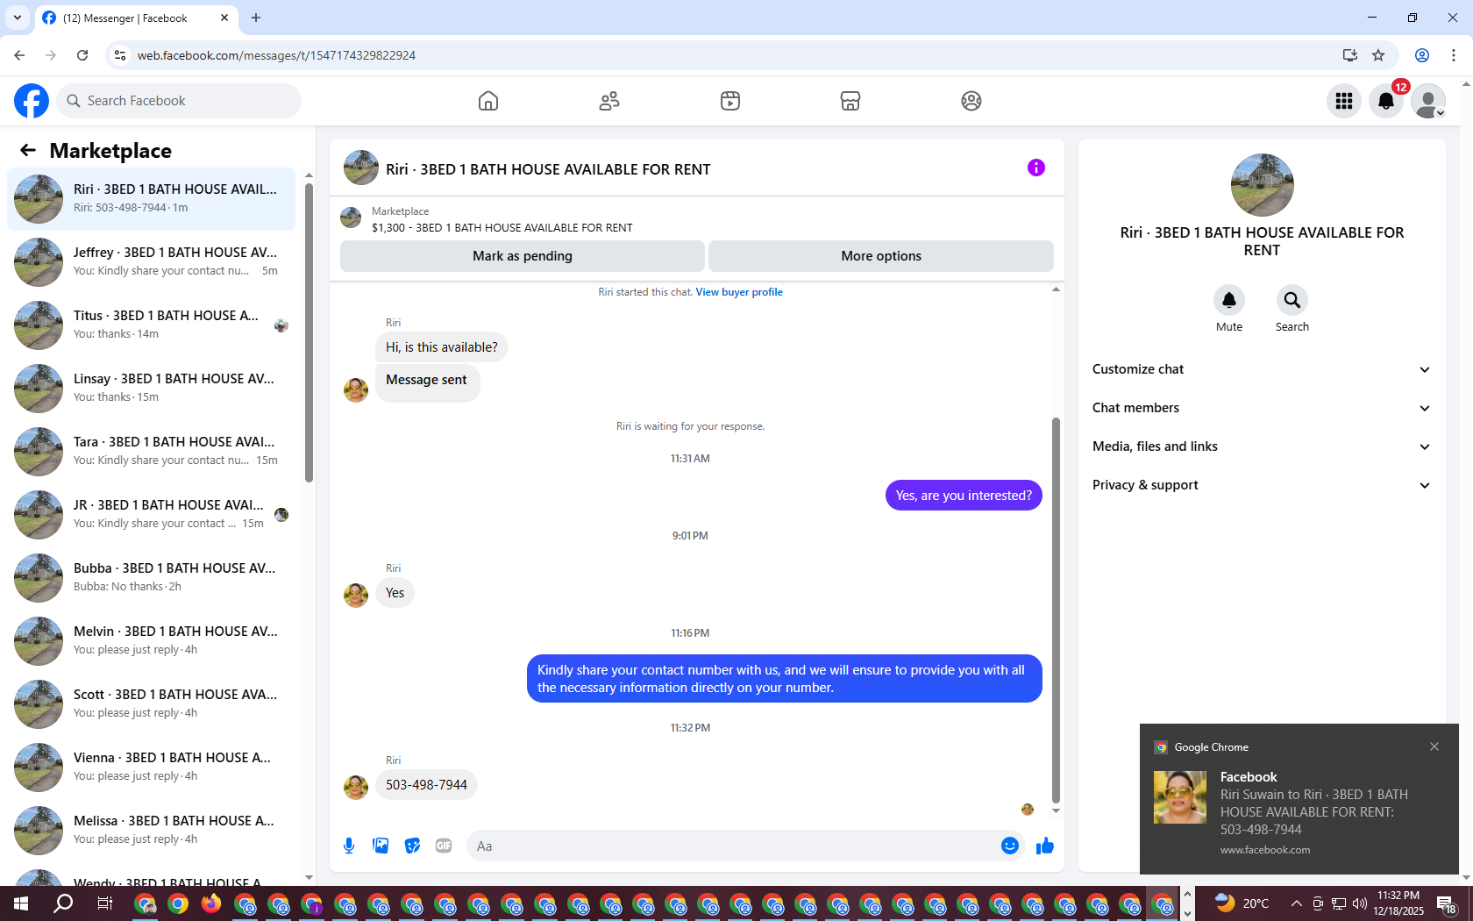This screenshot has height=921, width=1473.
Task: Expand Media, files and links section
Action: pos(1262,446)
